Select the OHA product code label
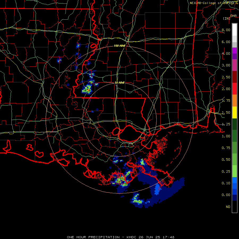Viewport: 239px width, 239px height. click(233, 16)
